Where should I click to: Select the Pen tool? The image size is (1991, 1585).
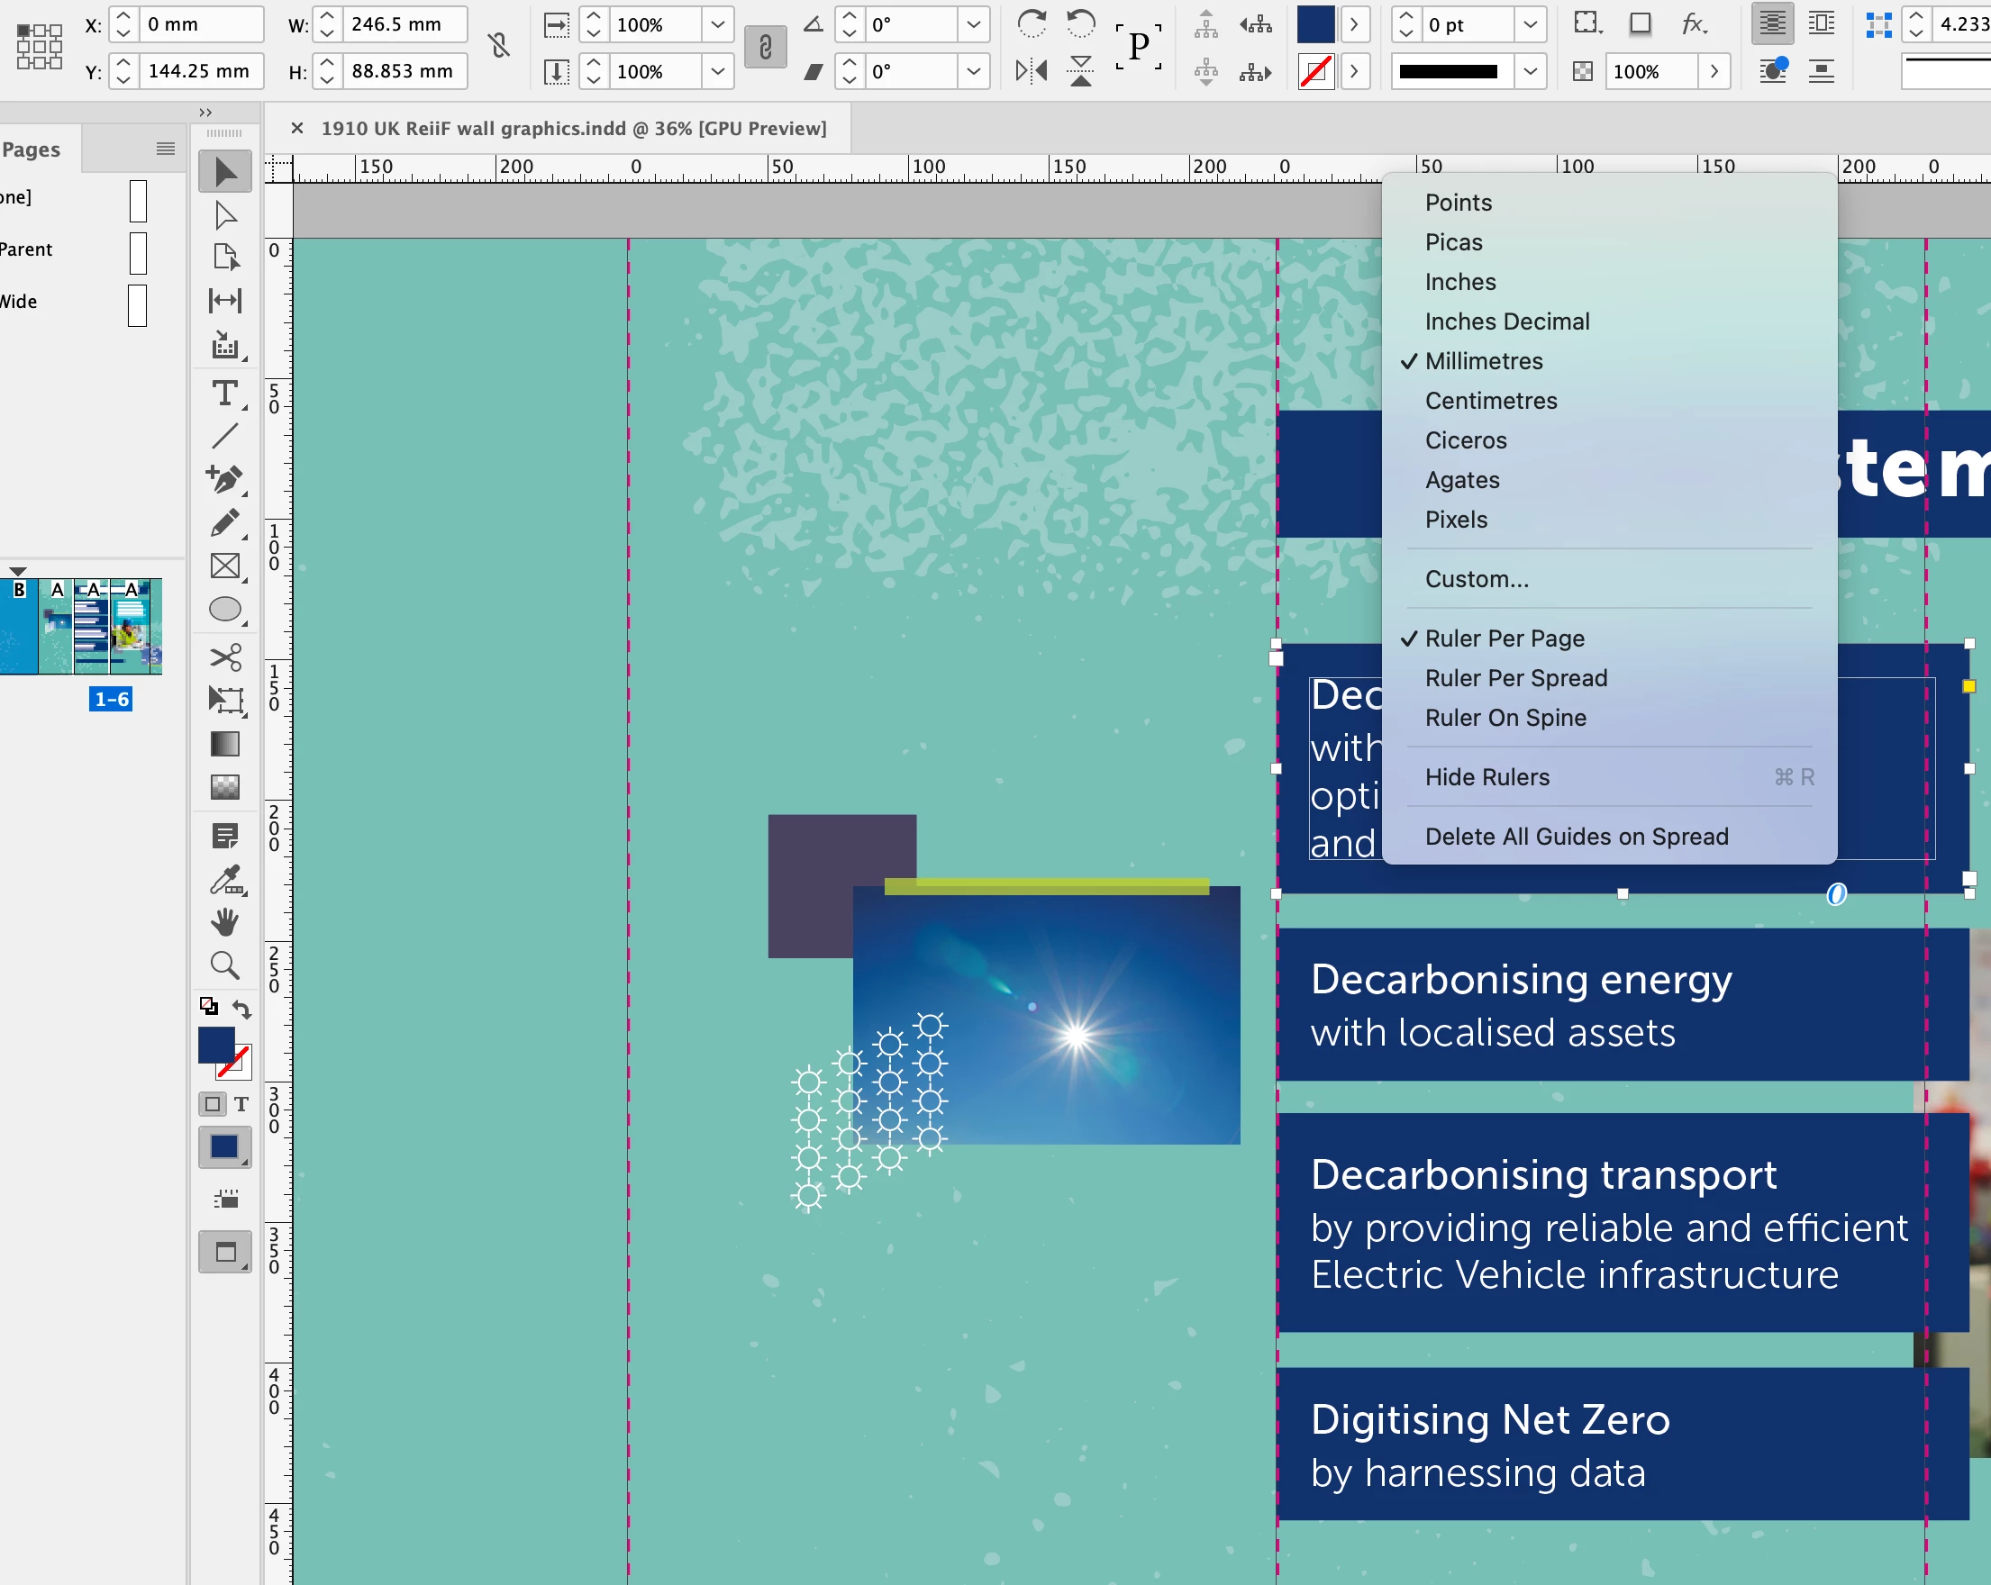[x=224, y=478]
